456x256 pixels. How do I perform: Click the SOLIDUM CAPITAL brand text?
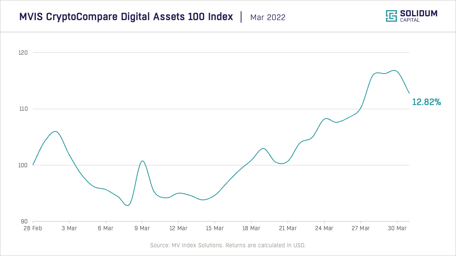(x=418, y=16)
